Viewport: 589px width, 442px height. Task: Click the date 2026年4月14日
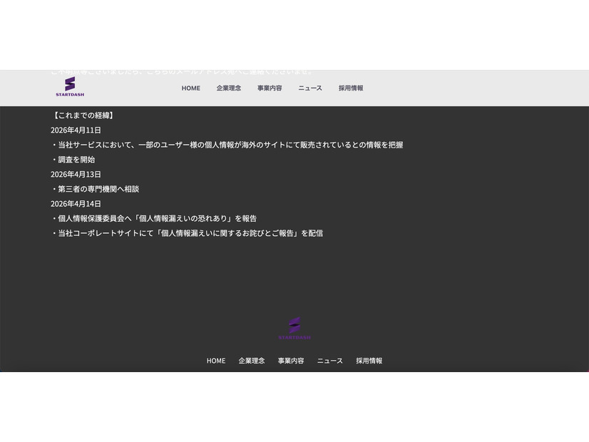76,204
